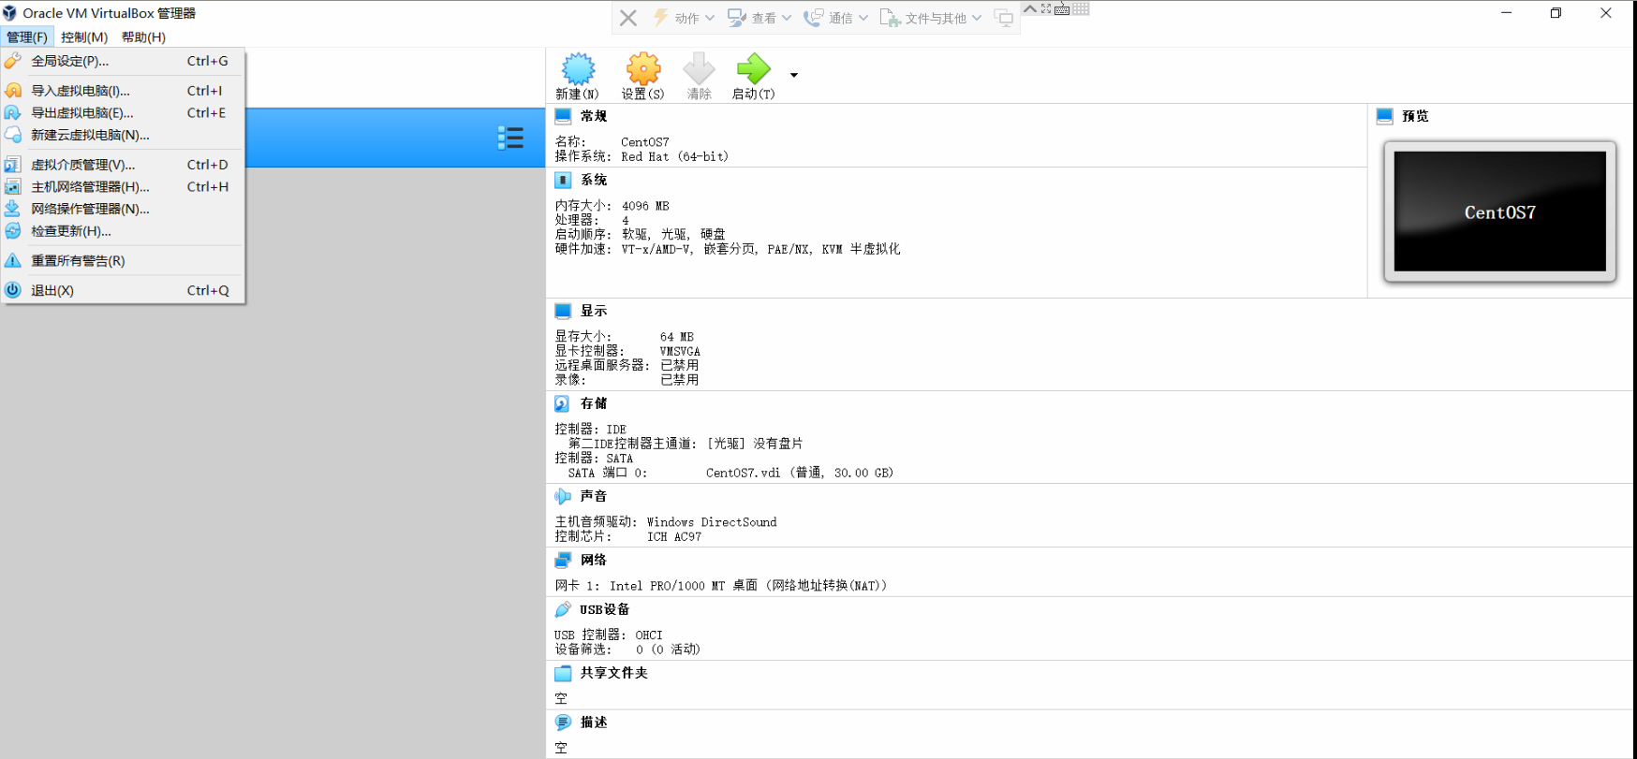Click the 重置所有警告 warning triangle icon
The width and height of the screenshot is (1637, 759).
(x=13, y=261)
